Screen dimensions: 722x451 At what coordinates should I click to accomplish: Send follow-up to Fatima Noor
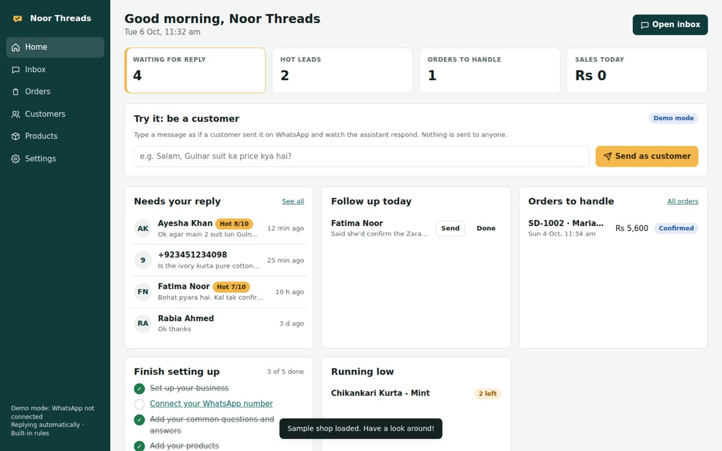450,229
